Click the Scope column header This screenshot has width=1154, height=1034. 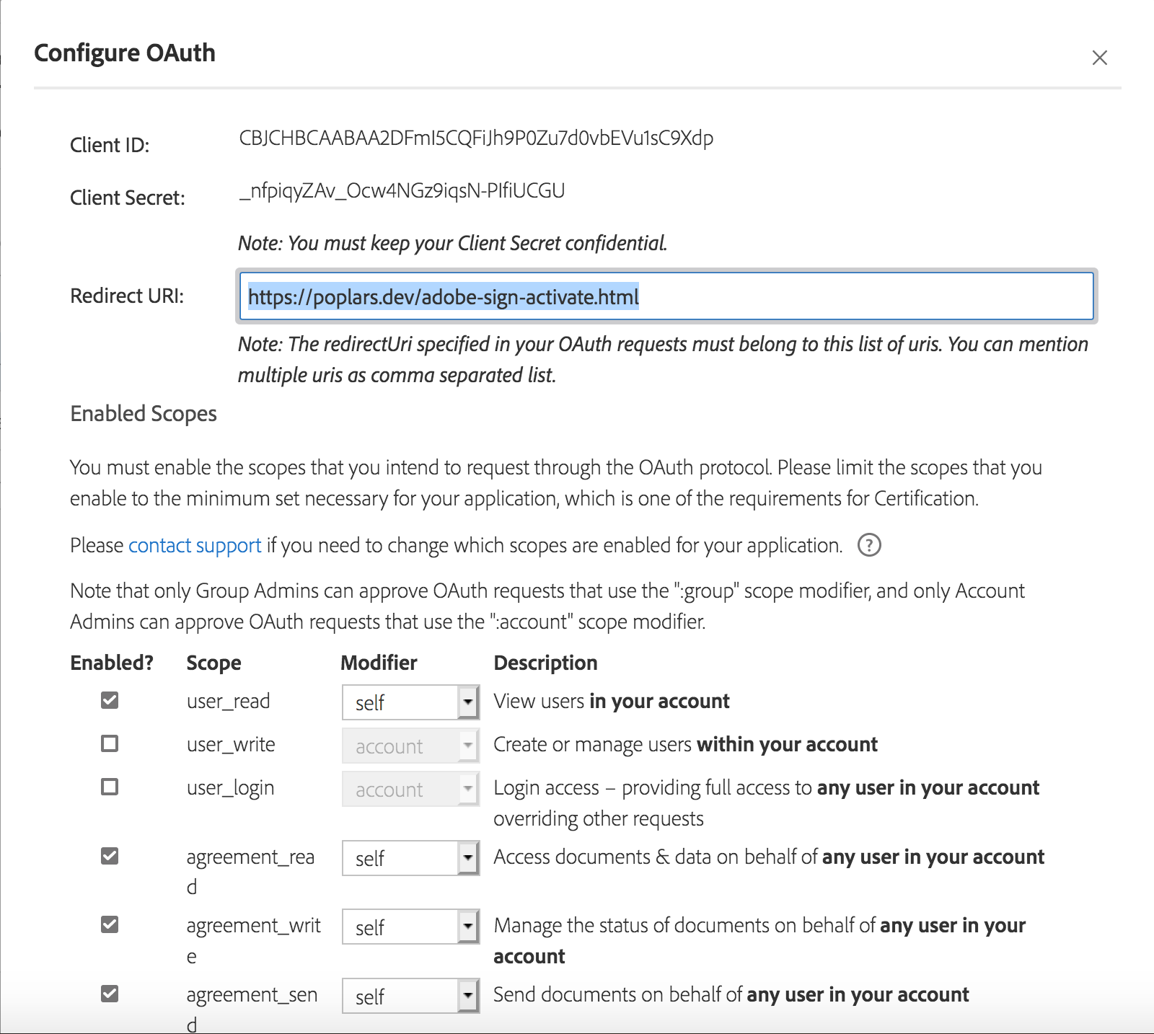213,663
